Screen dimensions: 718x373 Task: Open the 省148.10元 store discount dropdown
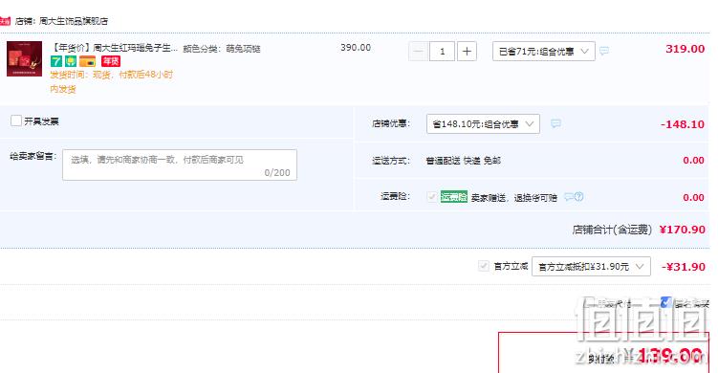483,123
